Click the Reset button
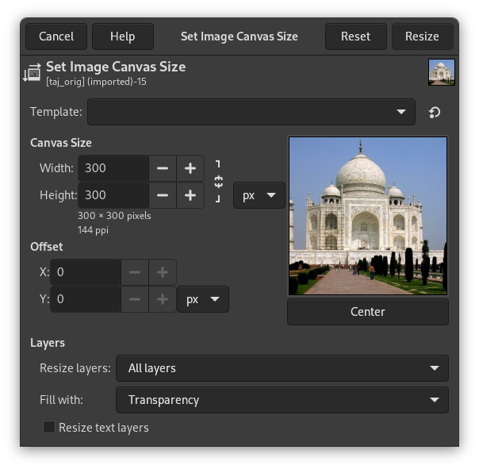 [x=355, y=37]
